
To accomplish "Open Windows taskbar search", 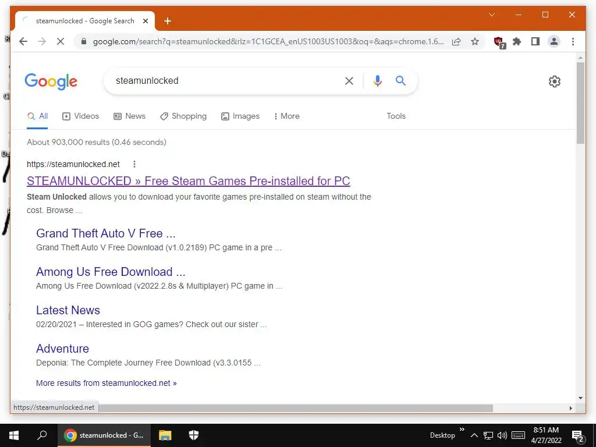I will (42, 435).
